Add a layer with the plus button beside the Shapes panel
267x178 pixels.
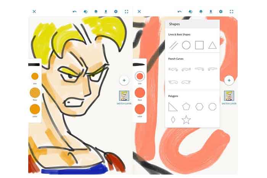click(229, 80)
